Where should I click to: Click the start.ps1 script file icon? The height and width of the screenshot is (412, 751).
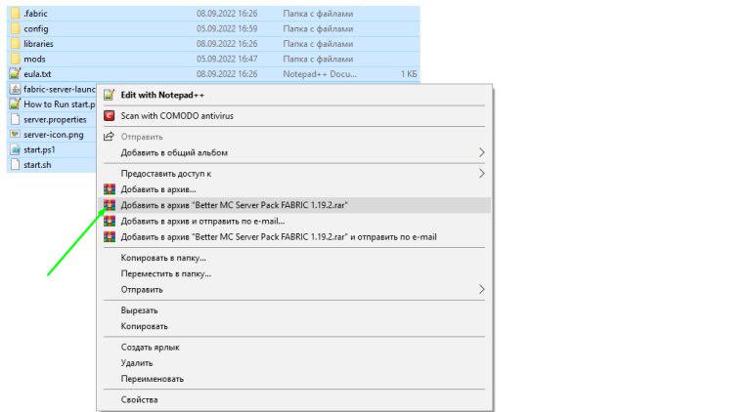[15, 149]
